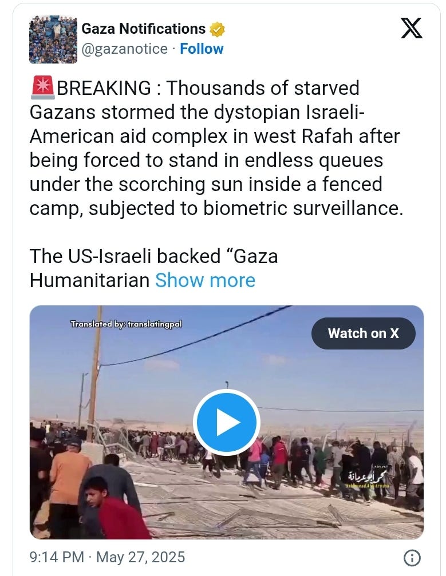Play the embedded video
Viewport: 446px width, 576px height.
coord(227,423)
